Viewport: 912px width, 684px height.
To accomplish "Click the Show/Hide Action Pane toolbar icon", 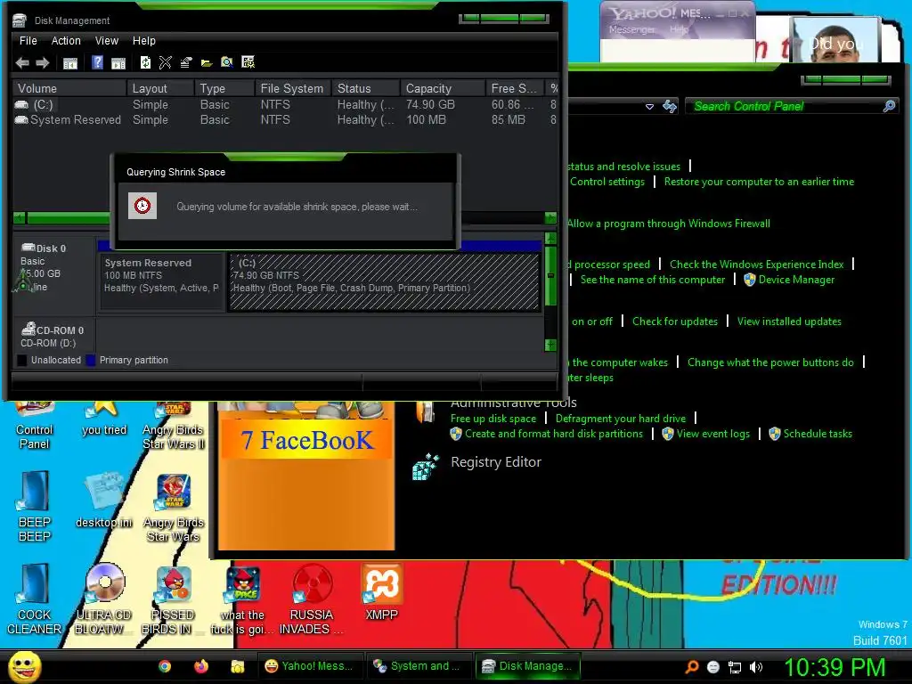I will (118, 63).
